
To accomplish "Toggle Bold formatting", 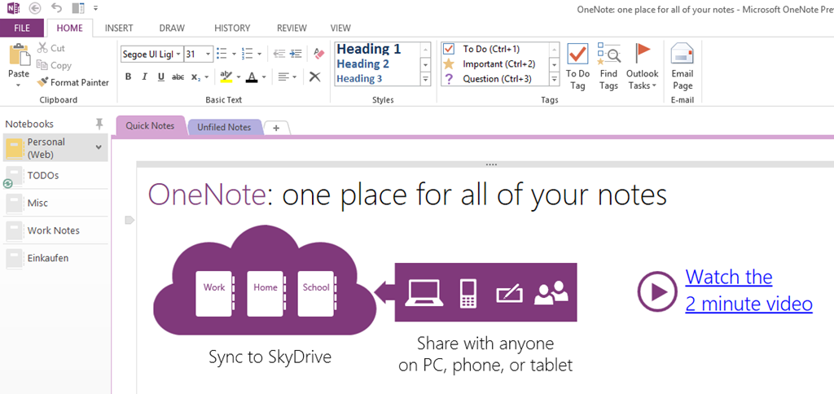I will (x=128, y=77).
